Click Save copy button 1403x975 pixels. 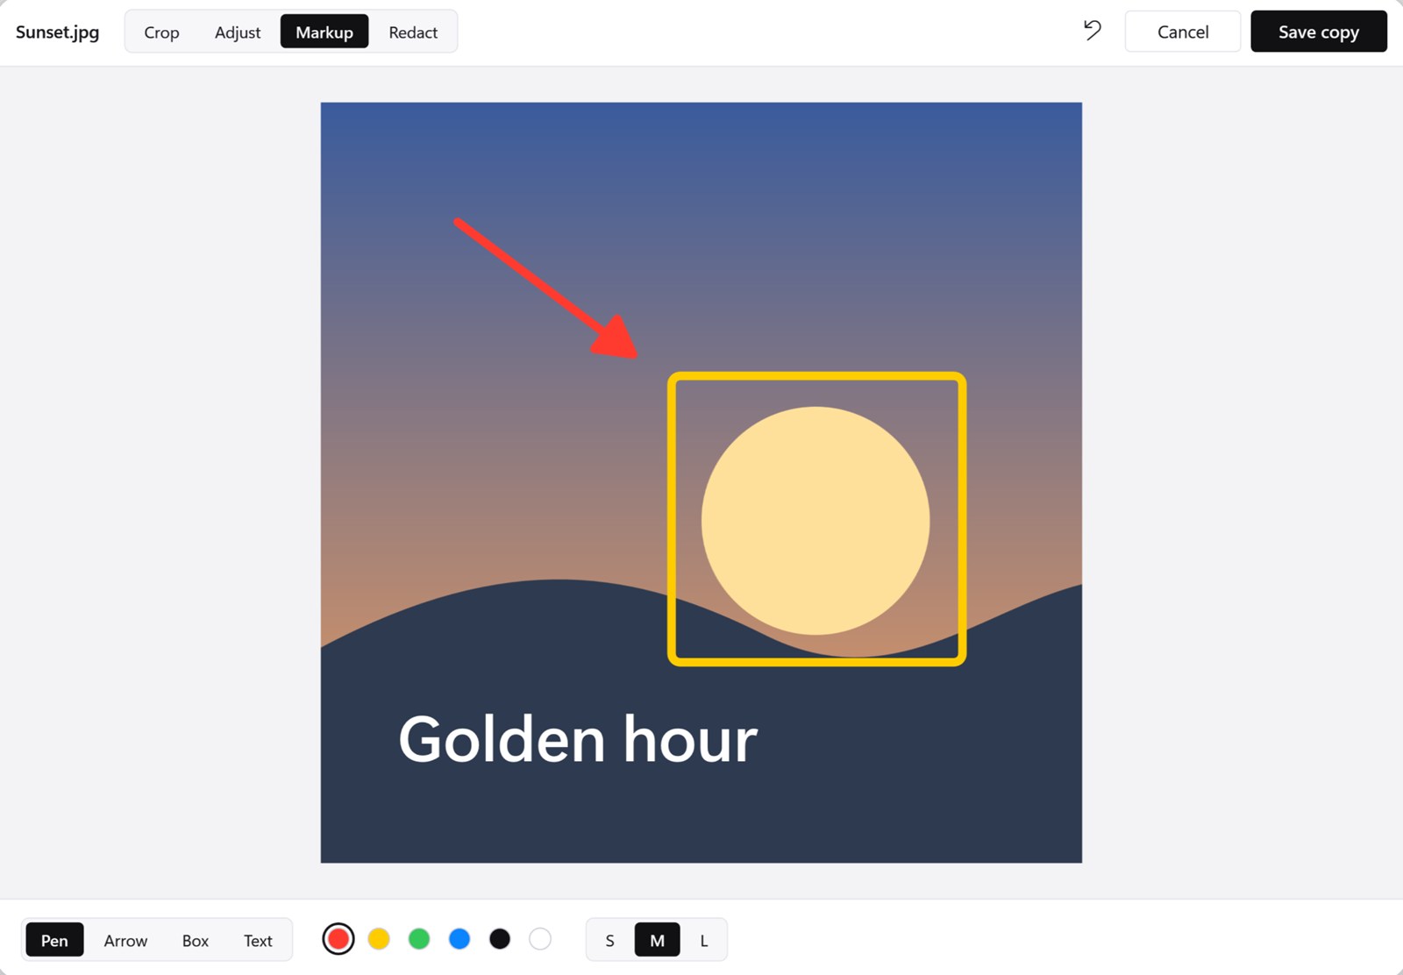[1319, 32]
